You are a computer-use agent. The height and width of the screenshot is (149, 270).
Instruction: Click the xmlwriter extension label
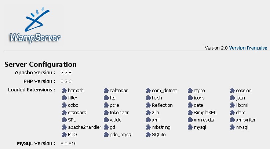point(246,120)
